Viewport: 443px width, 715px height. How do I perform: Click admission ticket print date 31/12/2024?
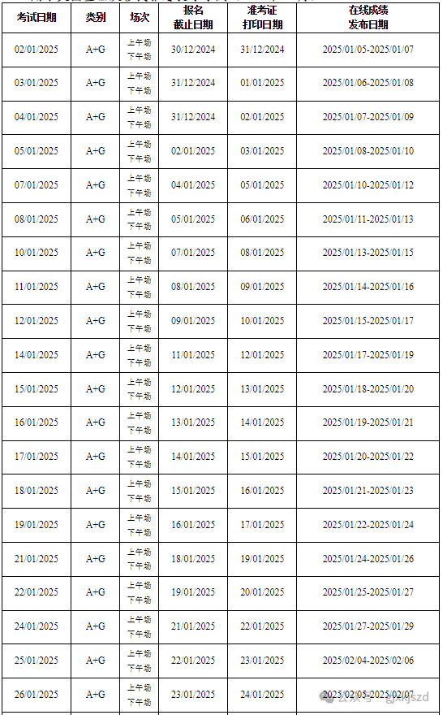[x=262, y=50]
